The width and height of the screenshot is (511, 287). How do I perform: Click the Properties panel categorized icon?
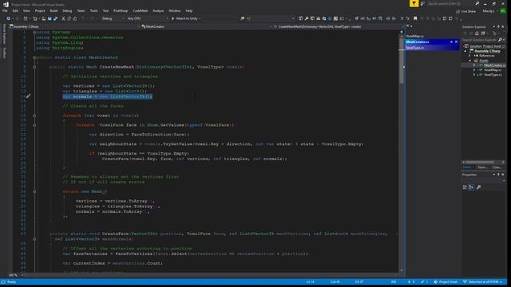tap(465, 187)
